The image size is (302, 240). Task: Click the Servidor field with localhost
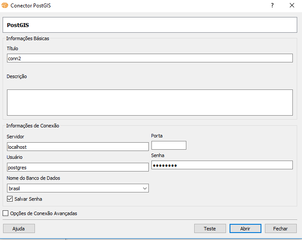pyautogui.click(x=78, y=147)
